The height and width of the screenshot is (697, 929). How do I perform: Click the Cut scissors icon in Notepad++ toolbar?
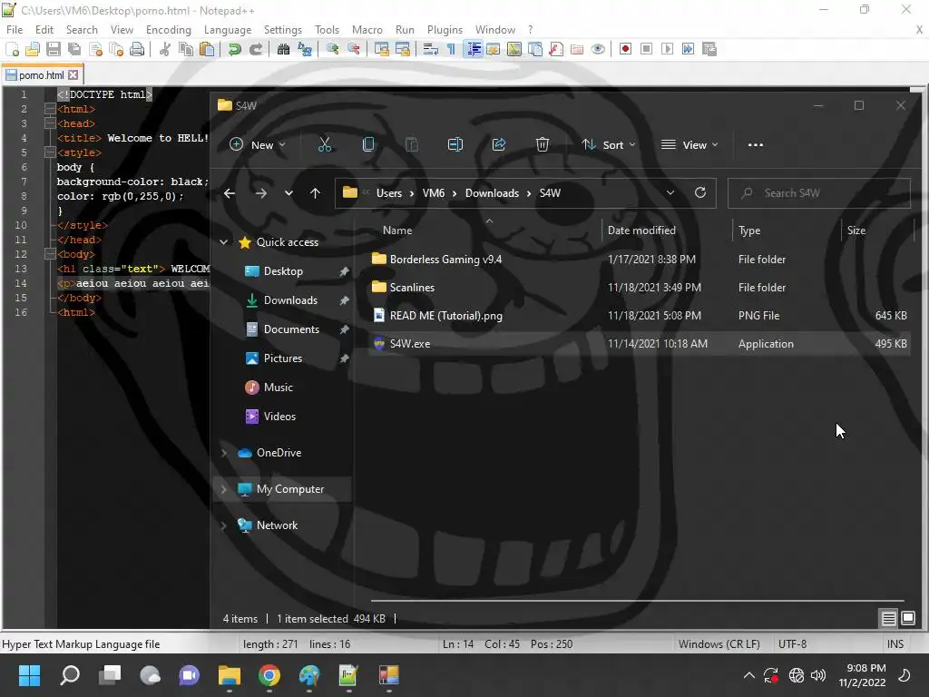pyautogui.click(x=165, y=49)
